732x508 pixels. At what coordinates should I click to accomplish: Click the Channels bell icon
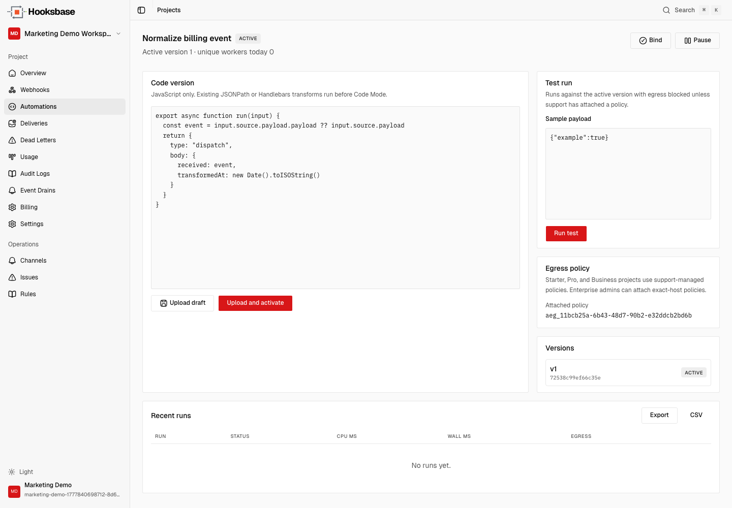pos(12,261)
